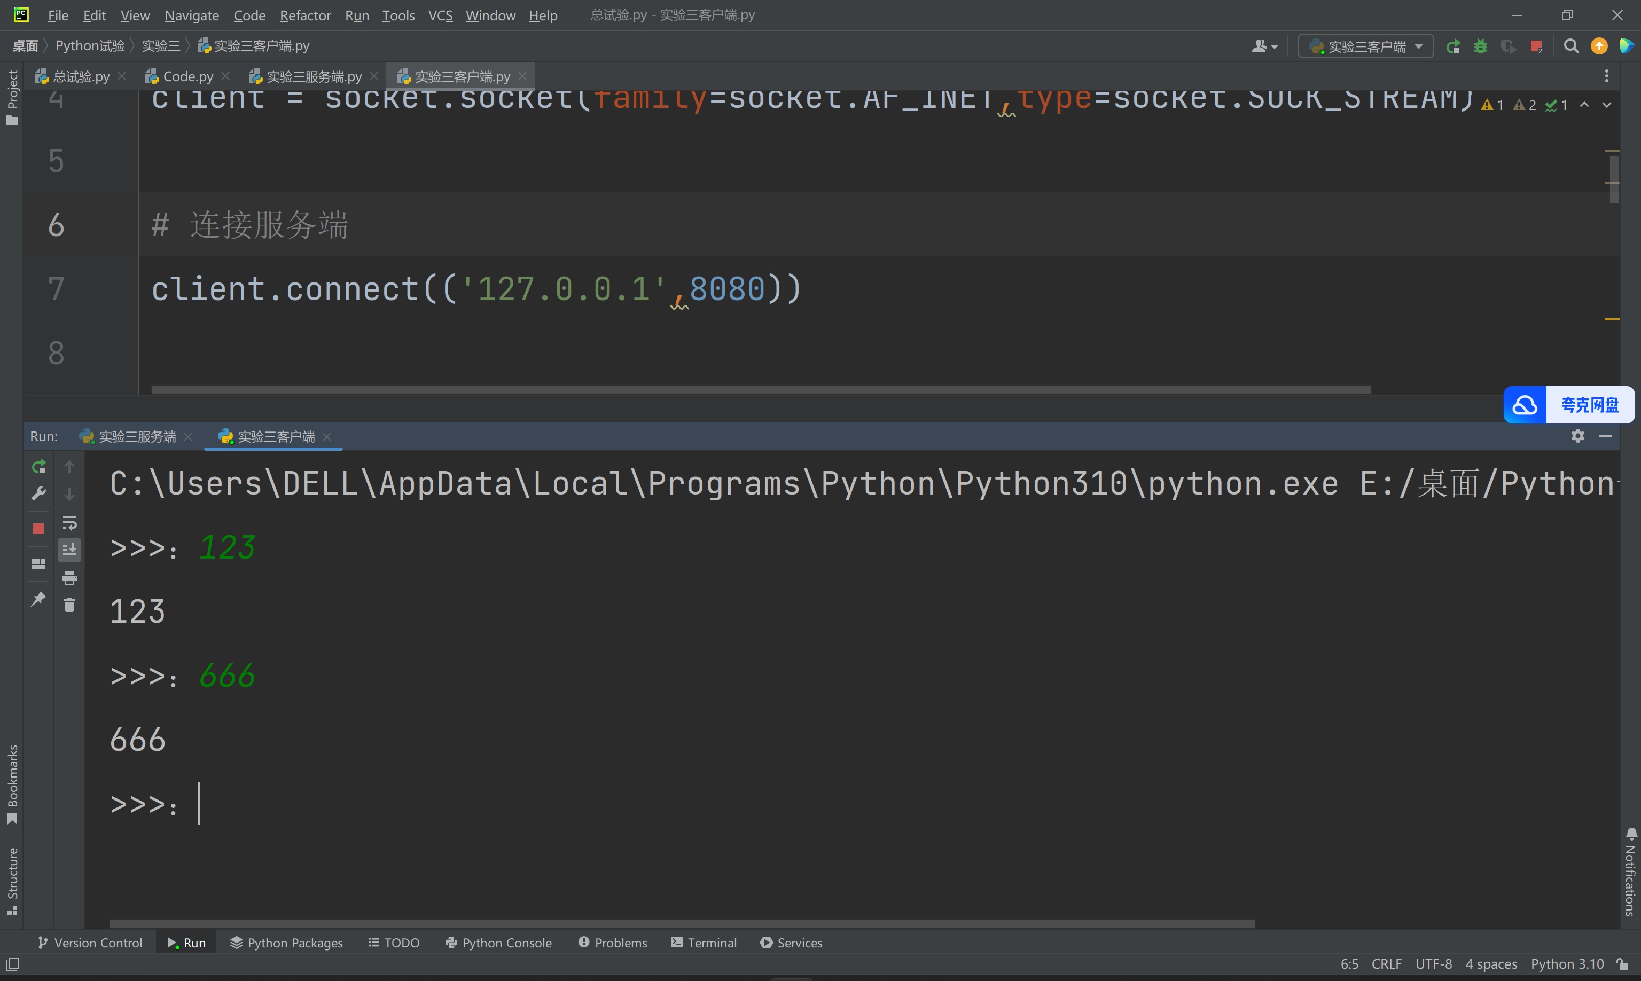Open the Structure tool window
Image resolution: width=1641 pixels, height=981 pixels.
(x=12, y=881)
